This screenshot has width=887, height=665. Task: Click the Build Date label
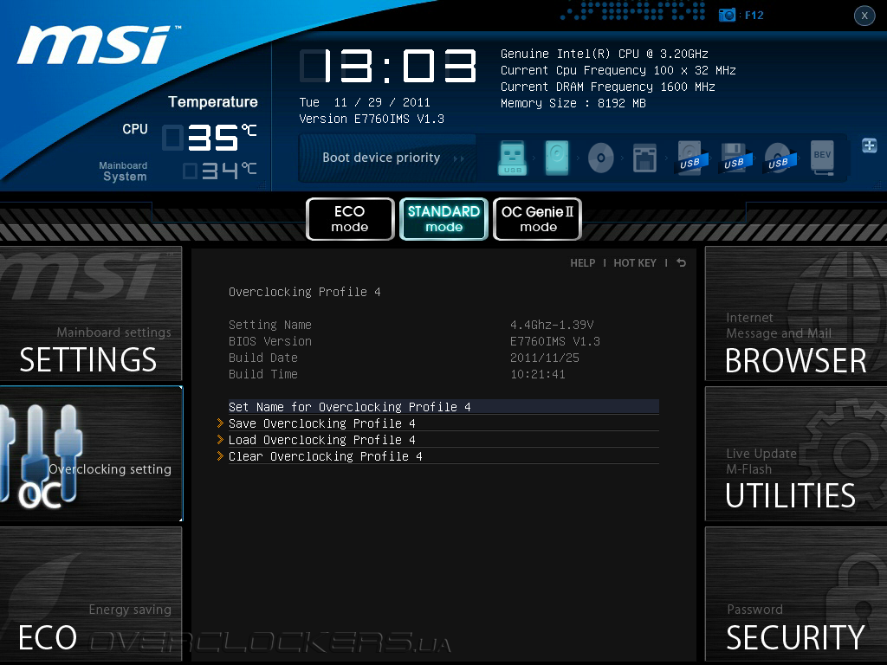(263, 358)
